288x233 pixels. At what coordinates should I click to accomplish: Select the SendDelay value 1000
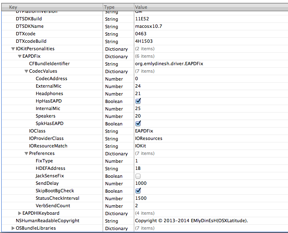pos(141,183)
